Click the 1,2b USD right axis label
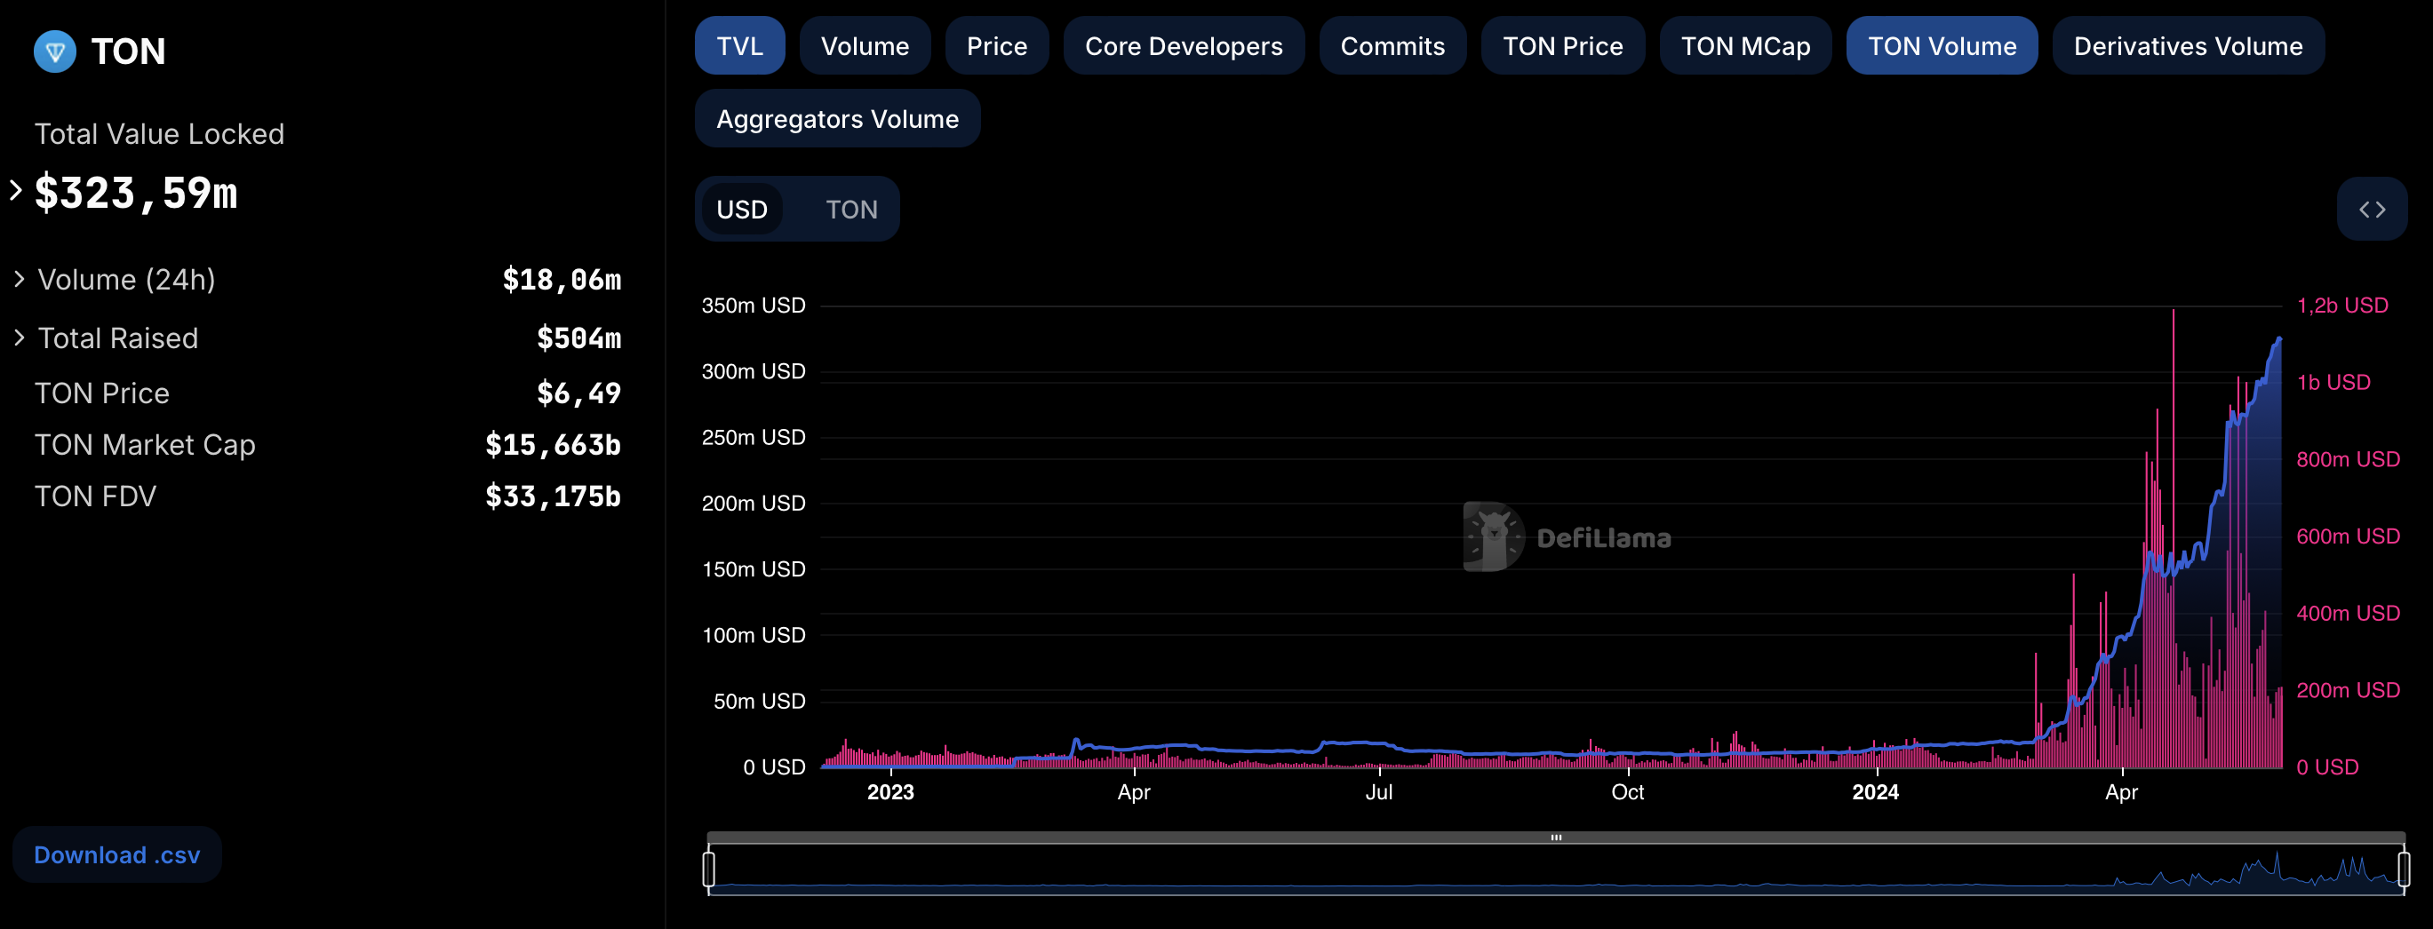This screenshot has height=929, width=2433. click(2342, 306)
